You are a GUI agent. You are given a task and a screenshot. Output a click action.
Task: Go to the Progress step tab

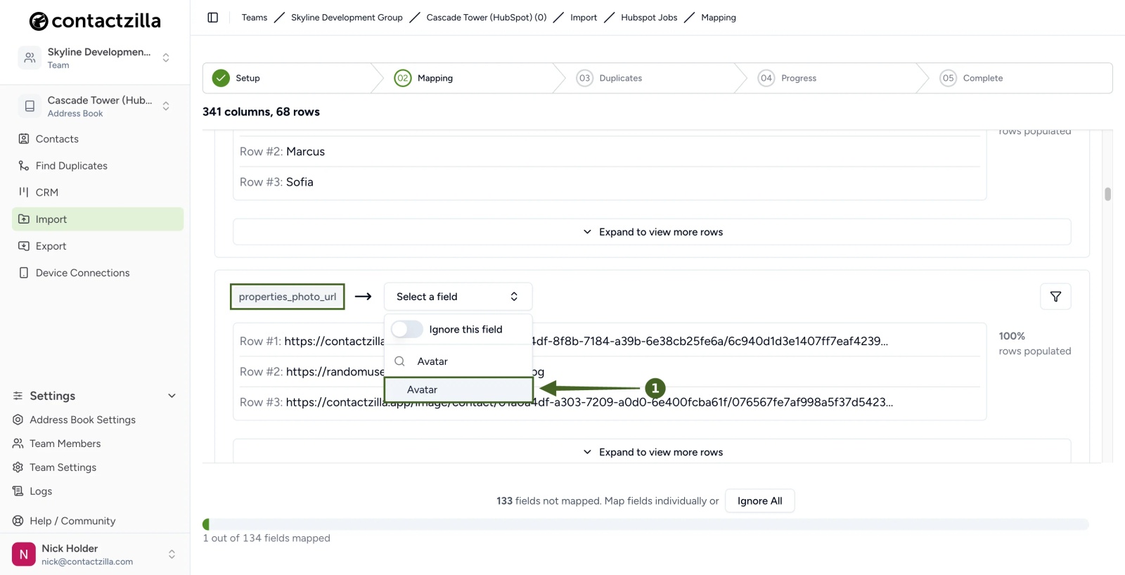tap(787, 78)
